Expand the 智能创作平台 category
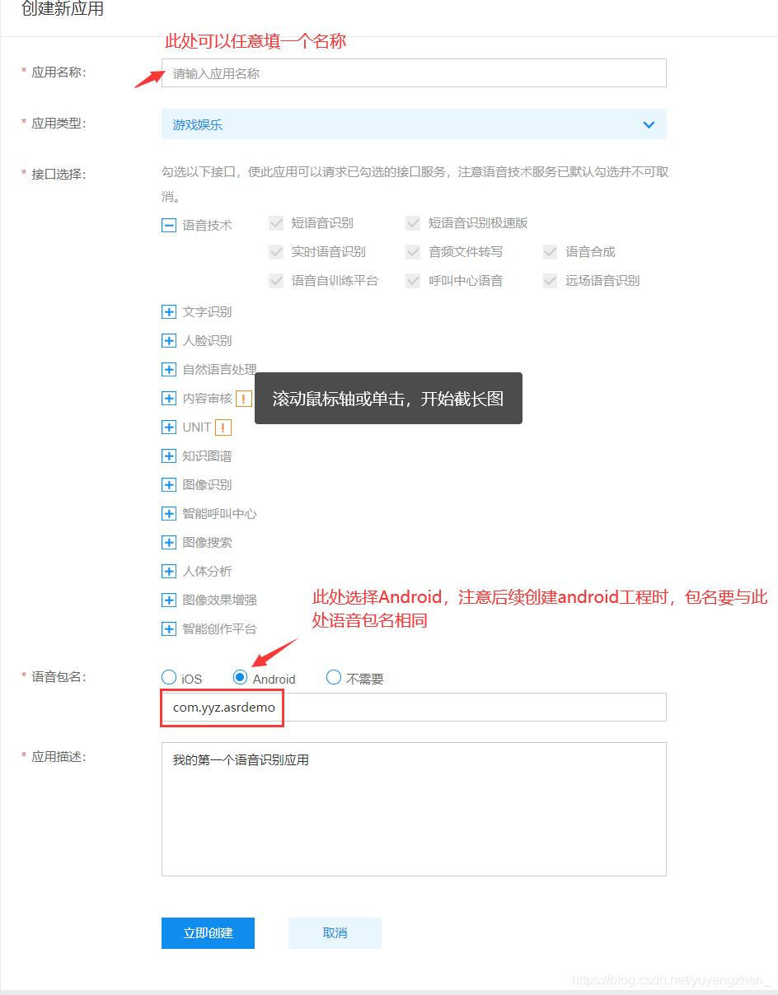Viewport: 778px width, 995px height. 169,628
